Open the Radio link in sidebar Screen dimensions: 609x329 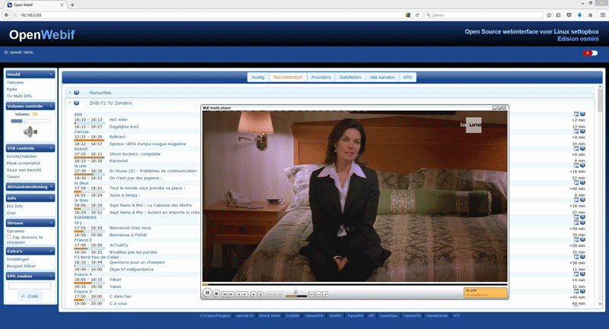pos(11,89)
